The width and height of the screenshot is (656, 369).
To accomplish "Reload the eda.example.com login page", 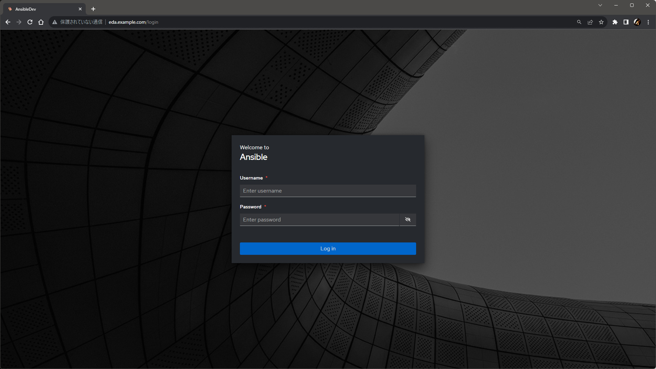I will coord(30,22).
